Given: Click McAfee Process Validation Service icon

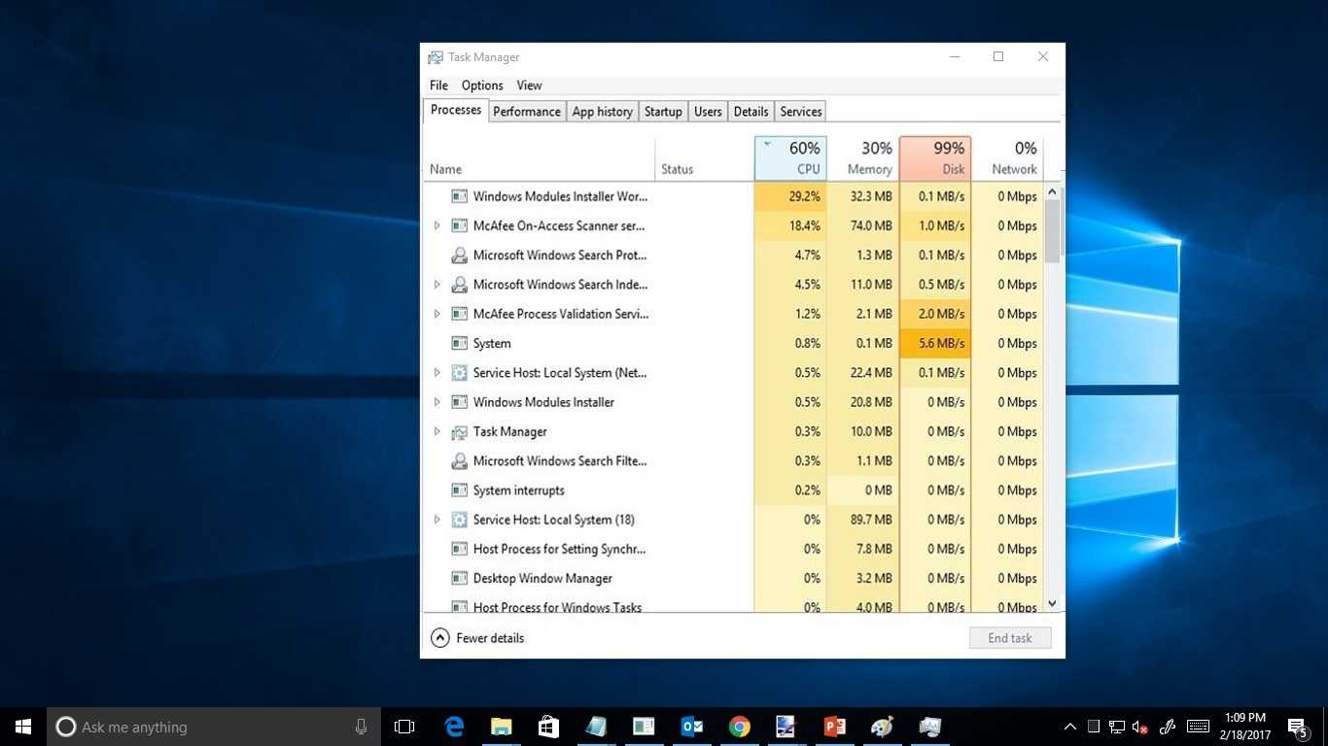Looking at the screenshot, I should (x=460, y=314).
